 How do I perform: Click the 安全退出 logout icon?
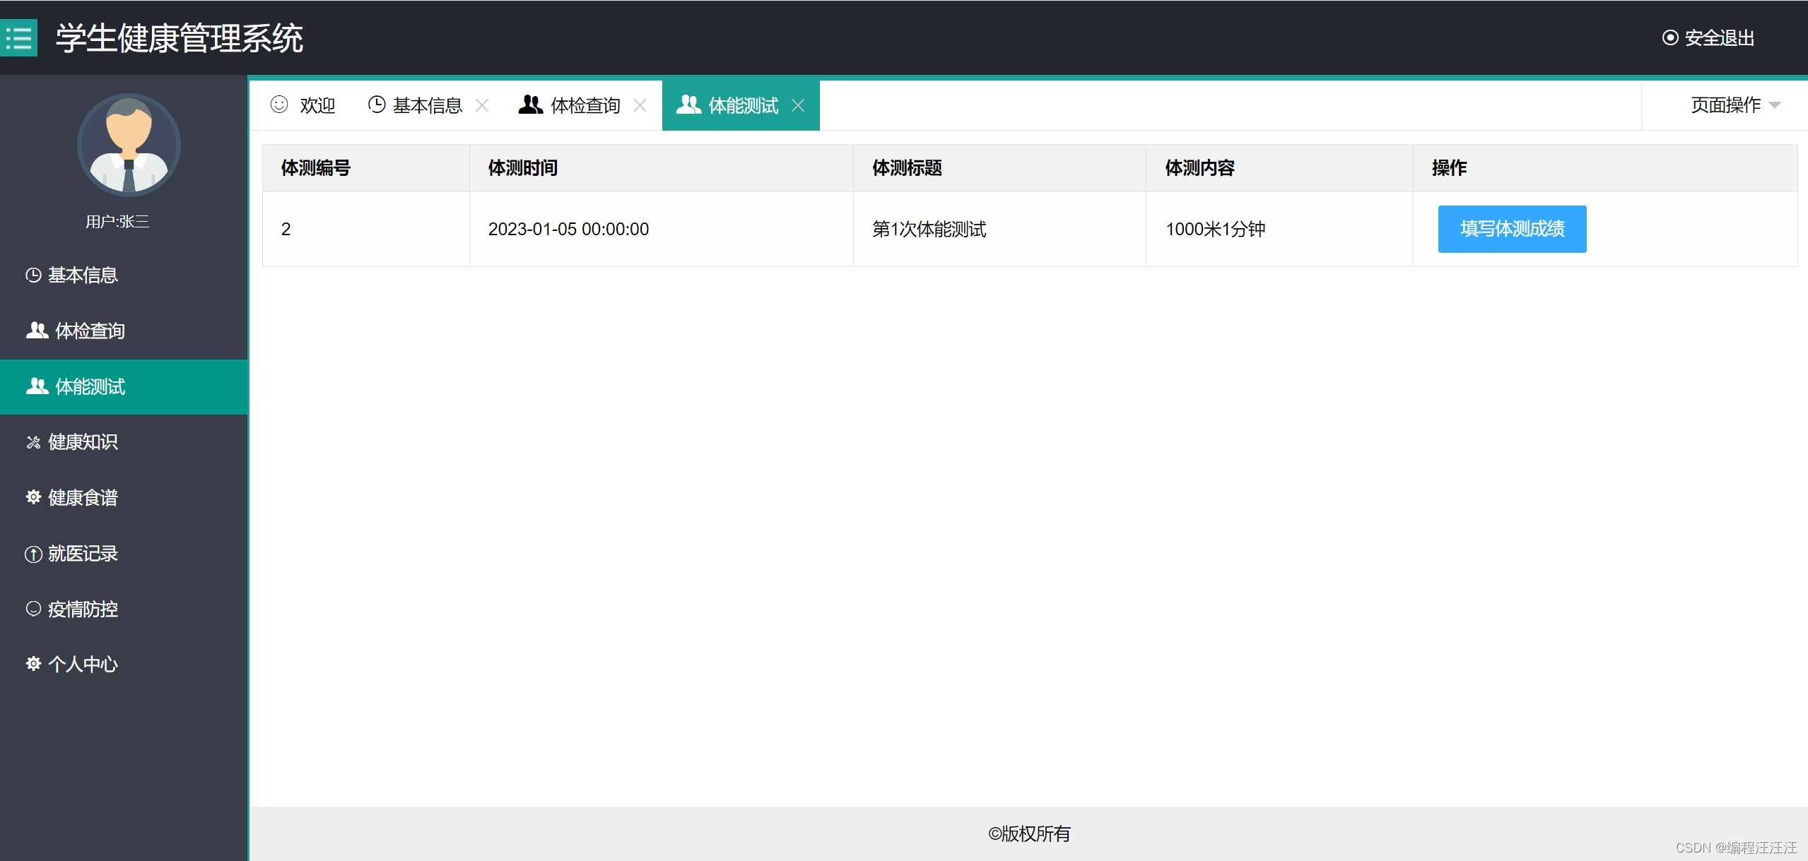pos(1669,37)
